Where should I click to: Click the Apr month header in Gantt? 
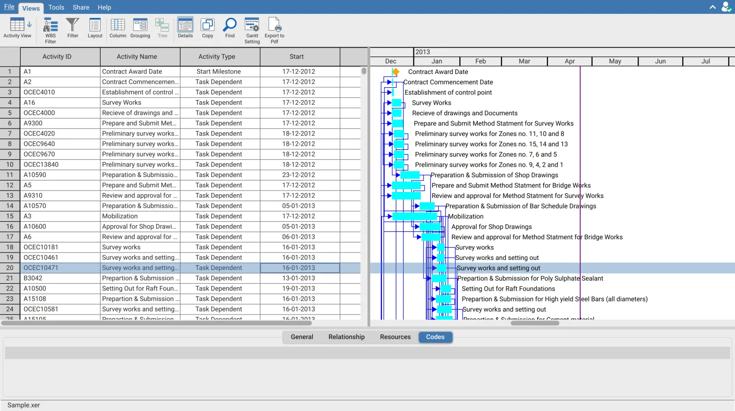(570, 62)
